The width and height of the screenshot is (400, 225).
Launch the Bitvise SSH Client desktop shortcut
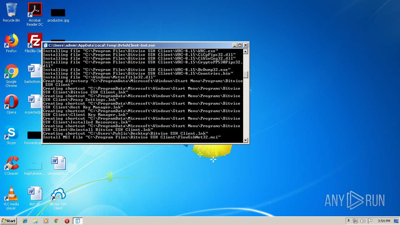tap(58, 198)
